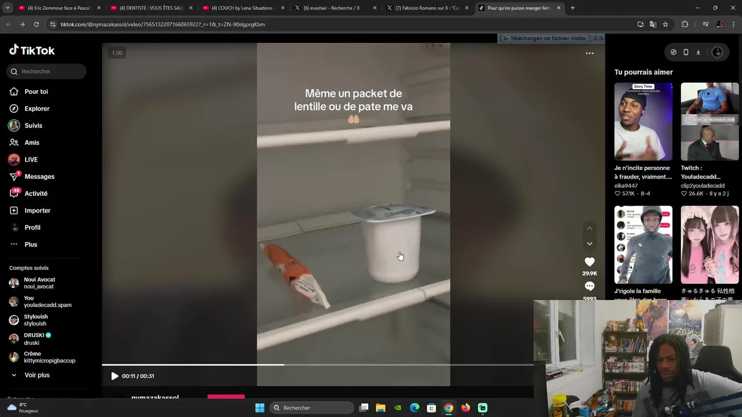The image size is (742, 417).
Task: Click Importer to upload a video
Action: 37,210
